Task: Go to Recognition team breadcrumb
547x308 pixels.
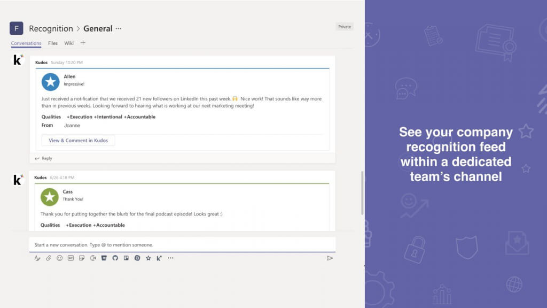Action: pyautogui.click(x=51, y=29)
